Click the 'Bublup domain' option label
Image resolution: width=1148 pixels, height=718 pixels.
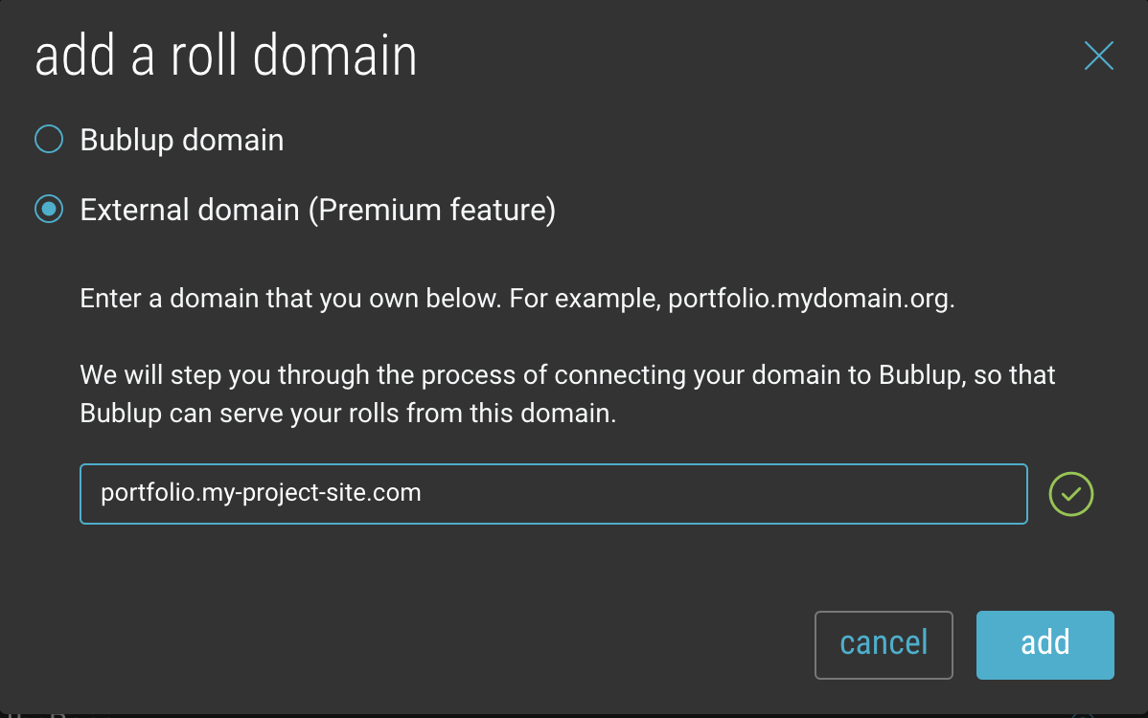coord(181,140)
